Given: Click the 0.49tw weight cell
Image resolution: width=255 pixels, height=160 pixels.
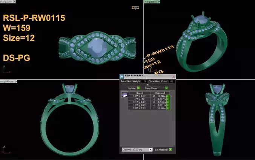Looking at the screenshot, I should (162, 108).
